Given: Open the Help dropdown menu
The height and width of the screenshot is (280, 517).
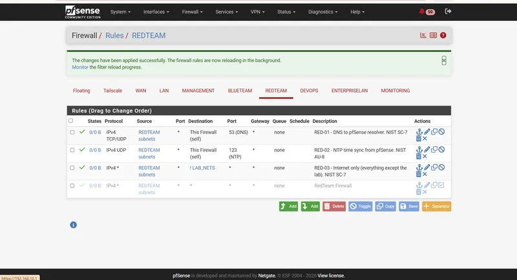Looking at the screenshot, I should pyautogui.click(x=357, y=12).
